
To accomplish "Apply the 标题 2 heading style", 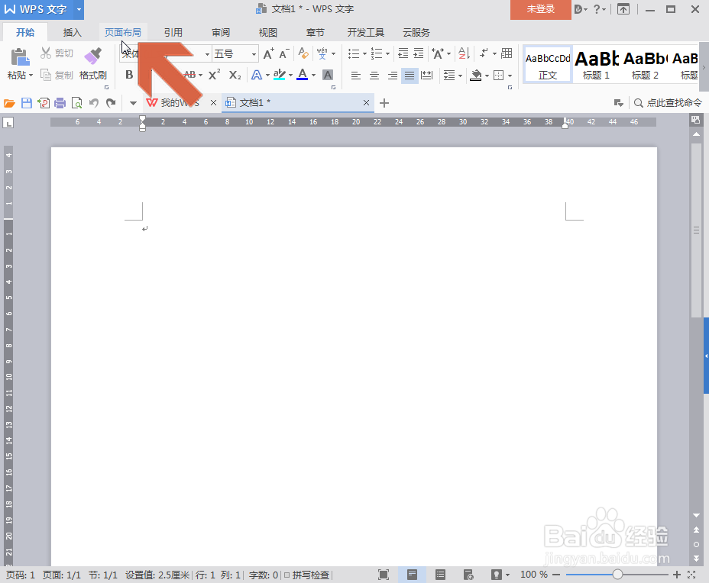I will [x=646, y=65].
